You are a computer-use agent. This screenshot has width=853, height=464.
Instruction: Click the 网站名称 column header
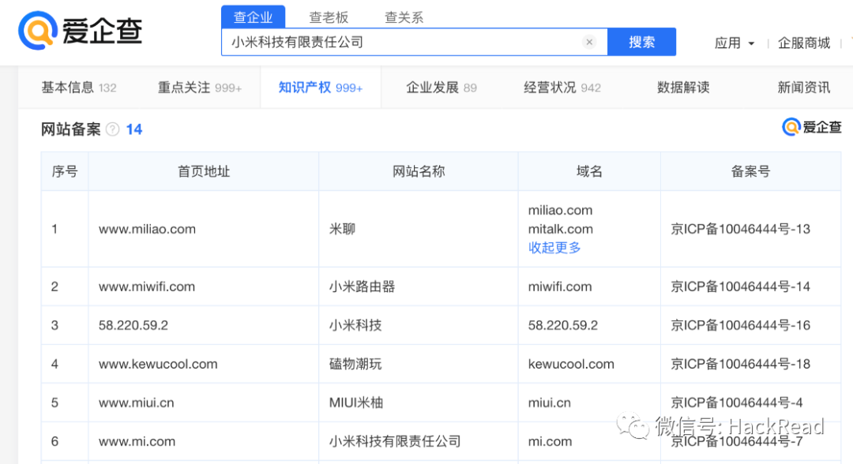[419, 172]
